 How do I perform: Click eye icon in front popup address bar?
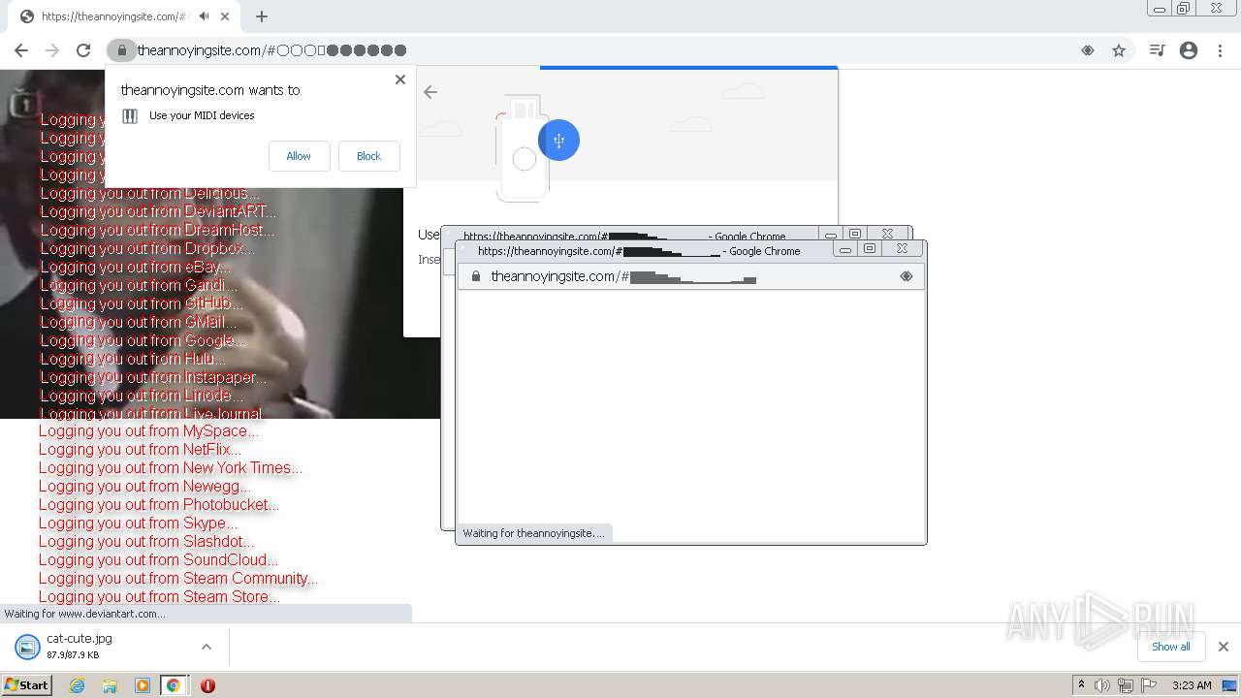pos(907,276)
